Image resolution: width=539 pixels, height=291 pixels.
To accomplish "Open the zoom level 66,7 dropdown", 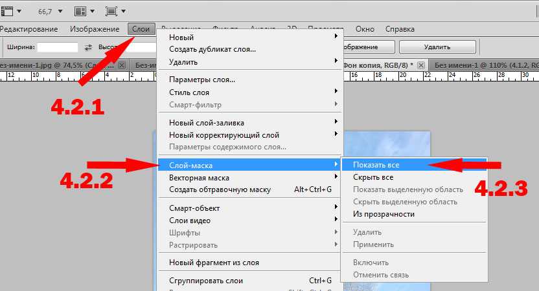I will pos(60,12).
